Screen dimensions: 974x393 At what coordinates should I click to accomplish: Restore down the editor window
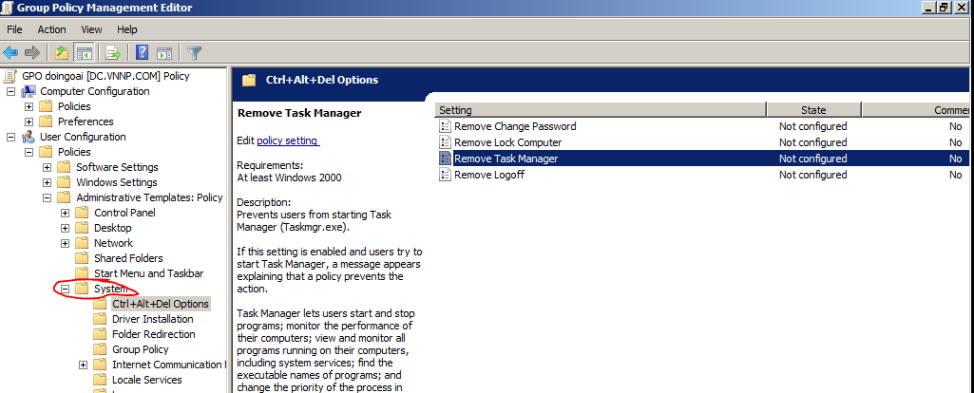945,8
